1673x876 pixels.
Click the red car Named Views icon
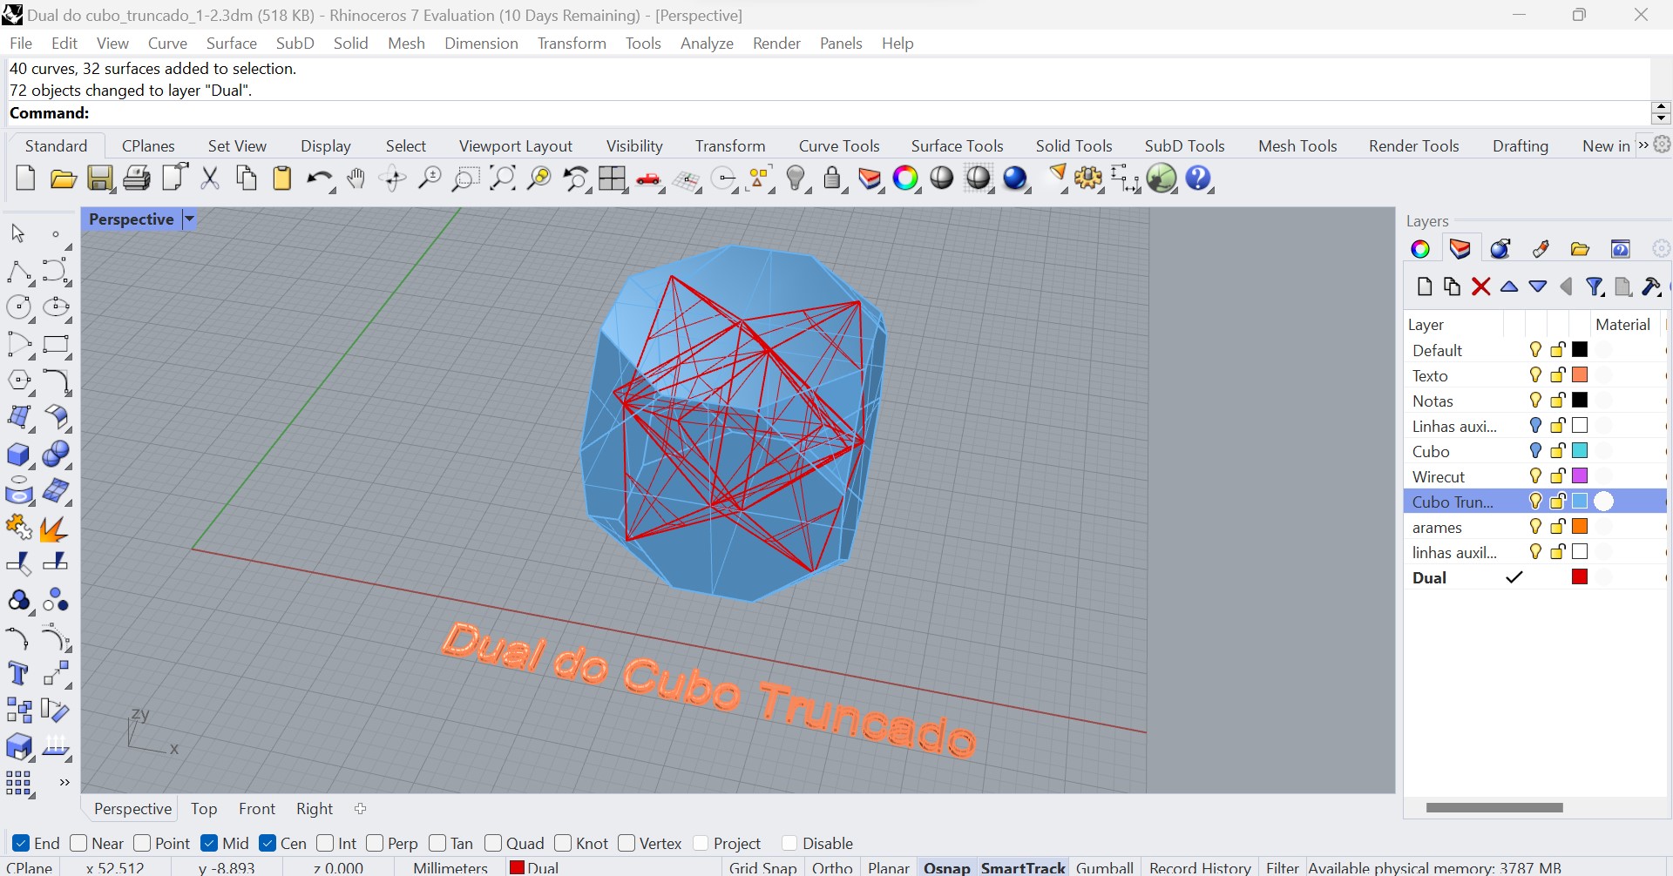click(x=649, y=179)
